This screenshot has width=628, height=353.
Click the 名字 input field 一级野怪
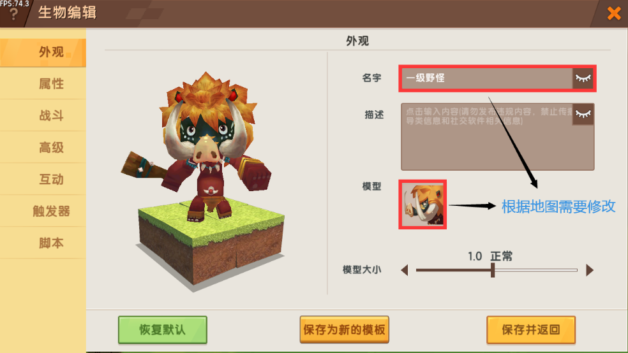[486, 78]
